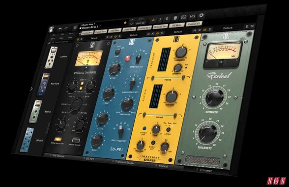Select comparison setting B
This screenshot has height=187, width=289.
pyautogui.click(x=167, y=19)
